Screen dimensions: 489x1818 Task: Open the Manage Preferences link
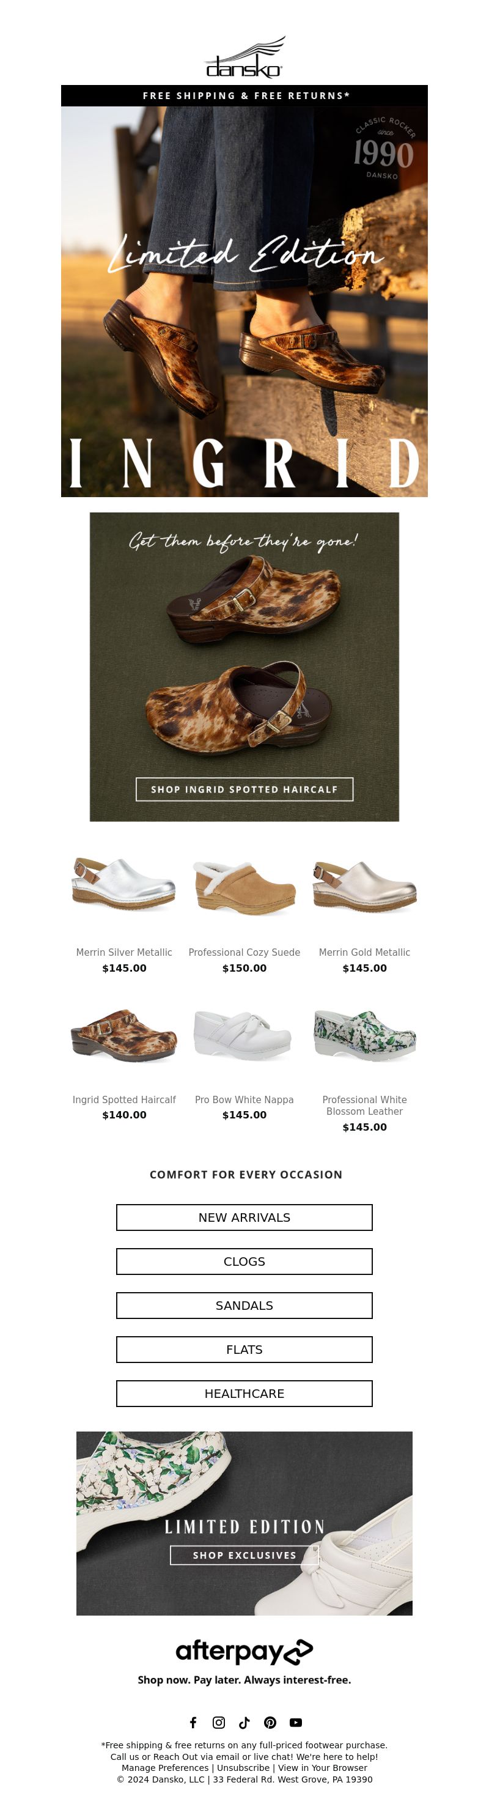tap(165, 1768)
